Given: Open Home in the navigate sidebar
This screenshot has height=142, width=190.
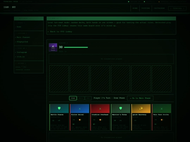Looking at the screenshot, I should (19, 27).
